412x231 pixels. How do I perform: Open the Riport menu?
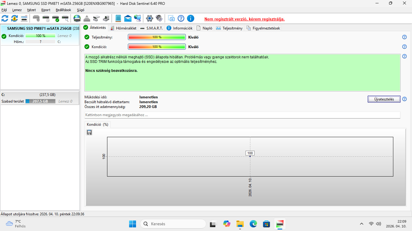pyautogui.click(x=46, y=10)
